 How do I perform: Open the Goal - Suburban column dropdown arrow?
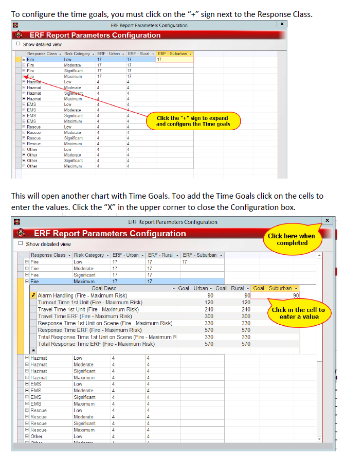(x=296, y=289)
